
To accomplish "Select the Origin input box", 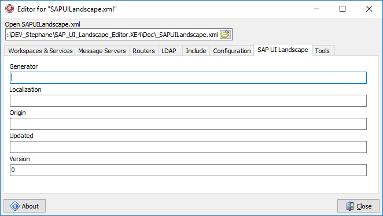I will coord(188,124).
